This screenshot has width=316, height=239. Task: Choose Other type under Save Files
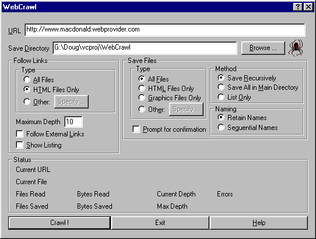(x=152, y=110)
